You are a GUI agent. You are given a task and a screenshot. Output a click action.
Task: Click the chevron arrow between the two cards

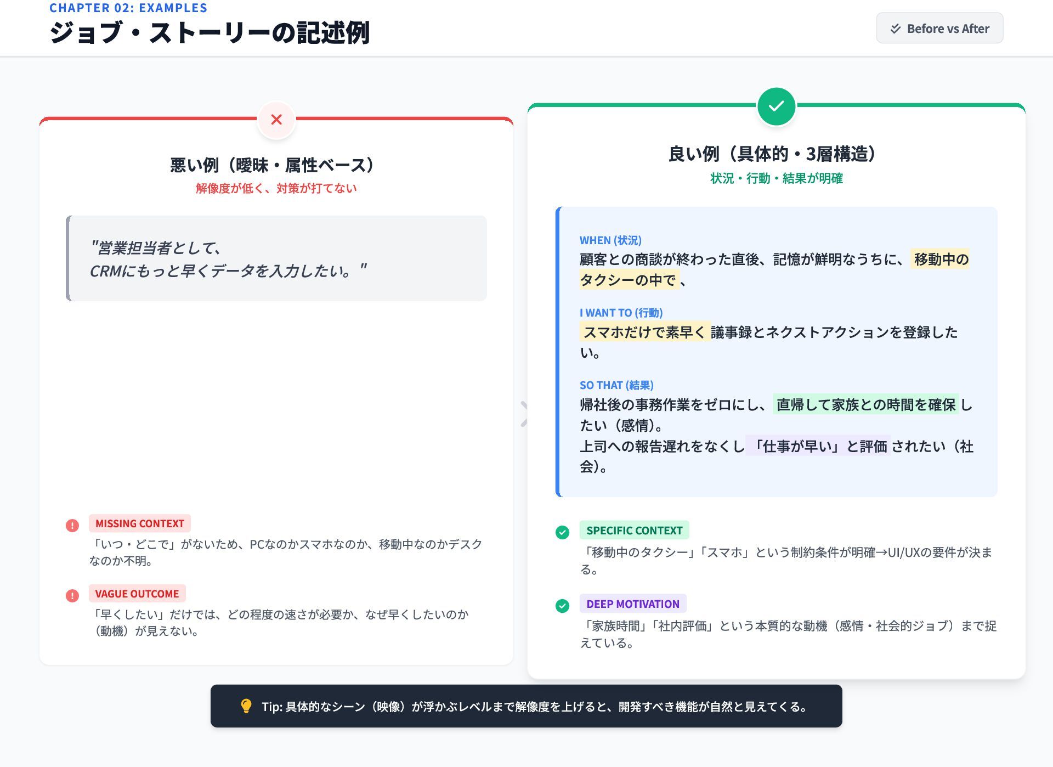point(524,414)
